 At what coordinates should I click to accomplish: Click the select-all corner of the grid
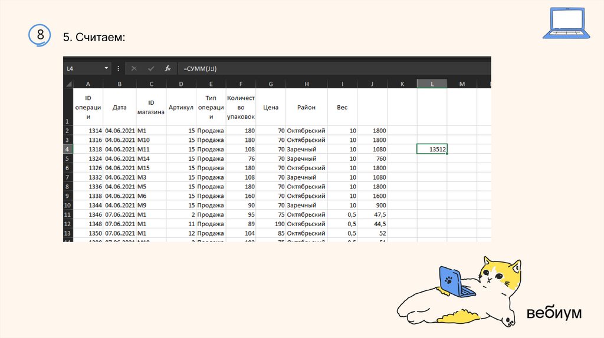point(68,84)
